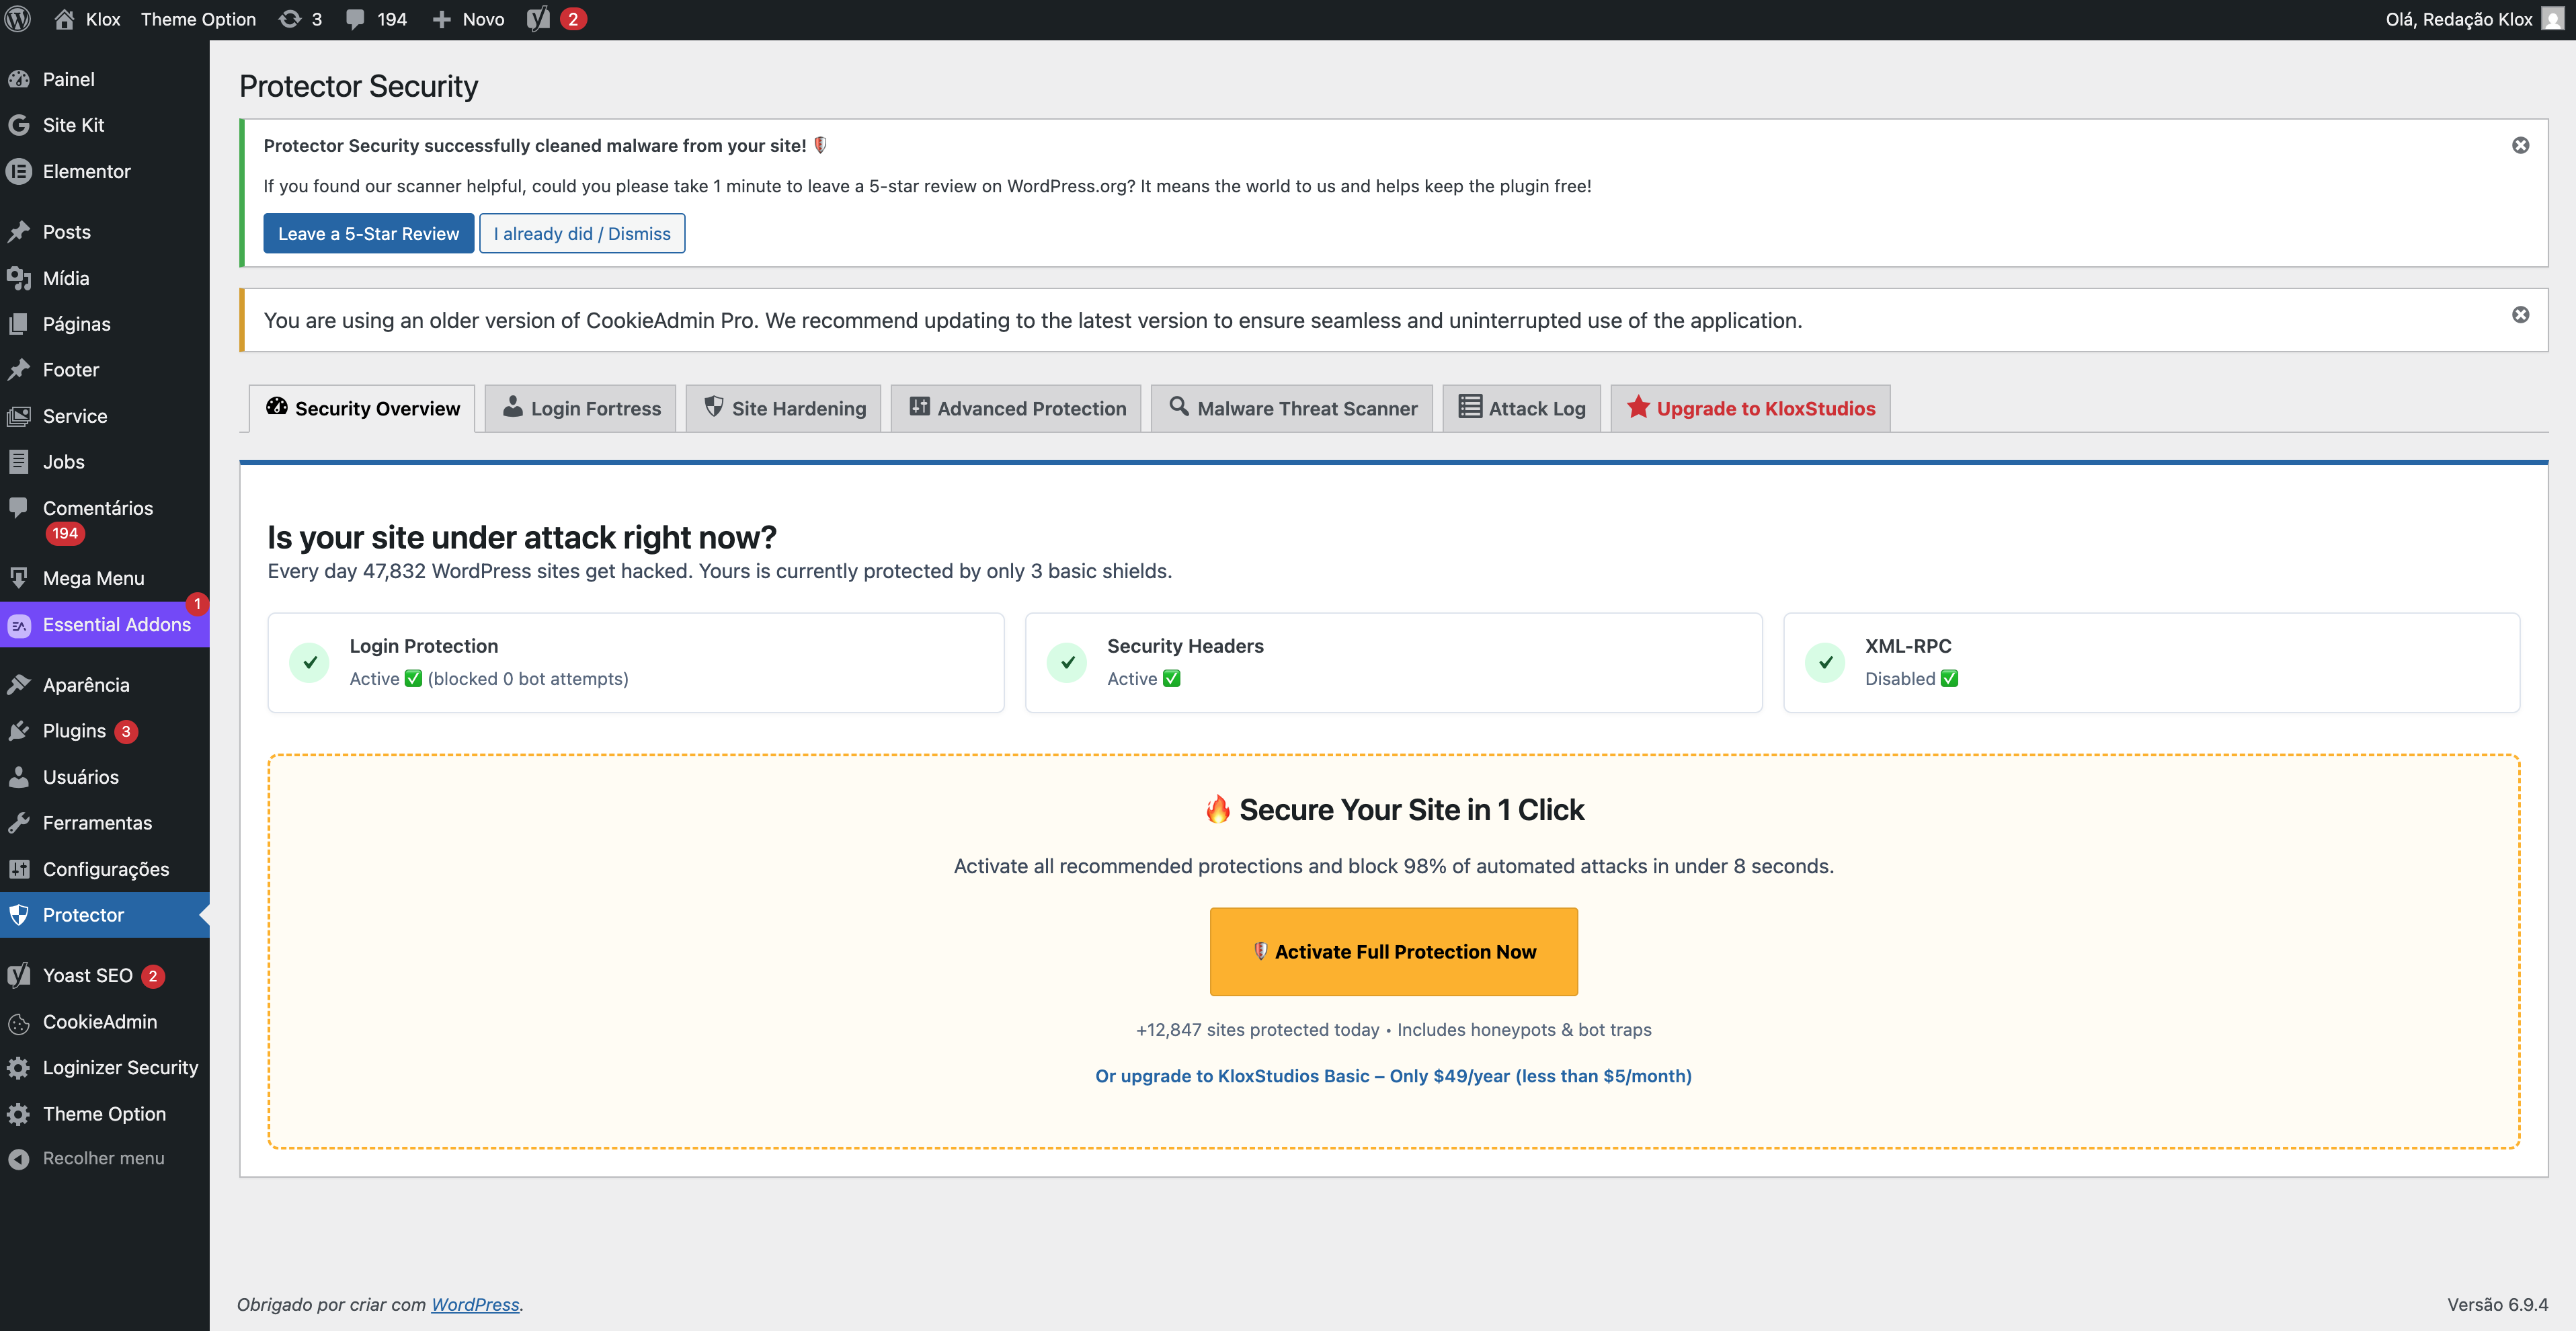
Task: Open the comments bubble icon showing 194
Action: click(355, 19)
